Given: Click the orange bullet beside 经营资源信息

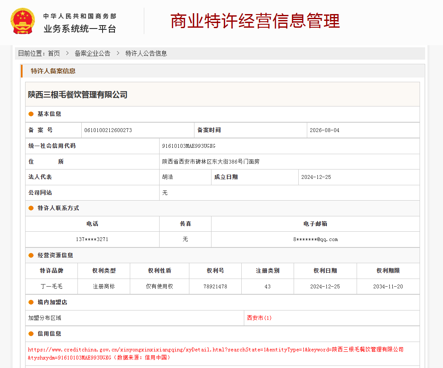Looking at the screenshot, I should point(31,256).
